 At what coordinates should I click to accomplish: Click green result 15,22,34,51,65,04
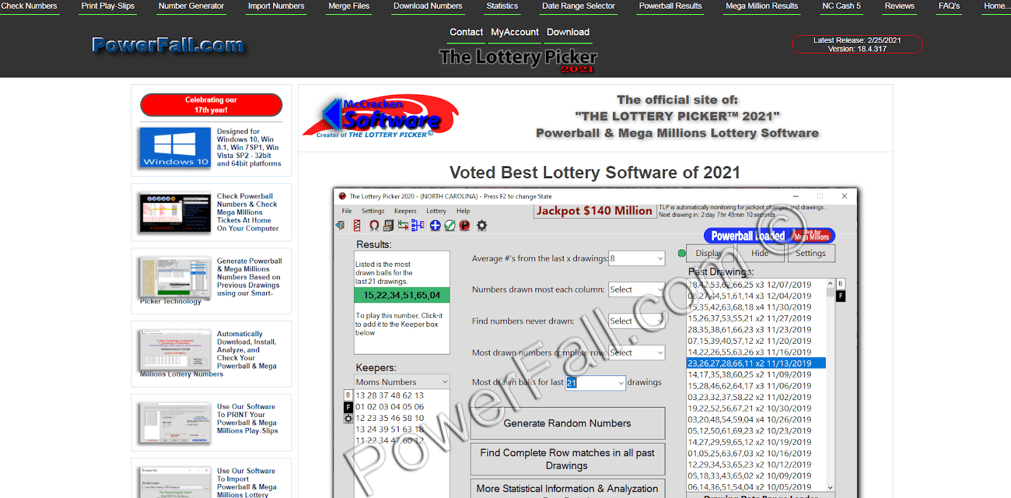pyautogui.click(x=402, y=295)
